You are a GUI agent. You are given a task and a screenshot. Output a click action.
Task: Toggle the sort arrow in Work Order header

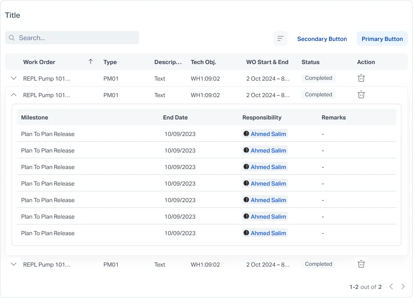click(x=91, y=62)
